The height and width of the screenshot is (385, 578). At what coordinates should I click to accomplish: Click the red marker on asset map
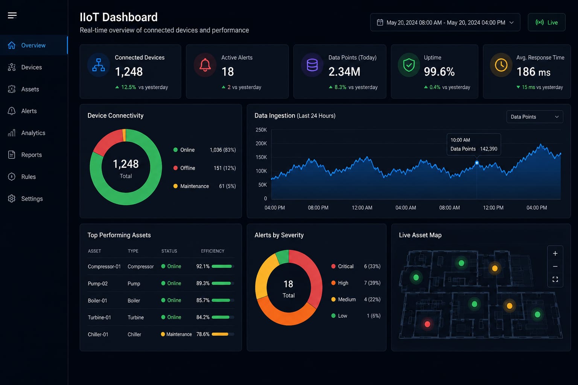click(427, 324)
